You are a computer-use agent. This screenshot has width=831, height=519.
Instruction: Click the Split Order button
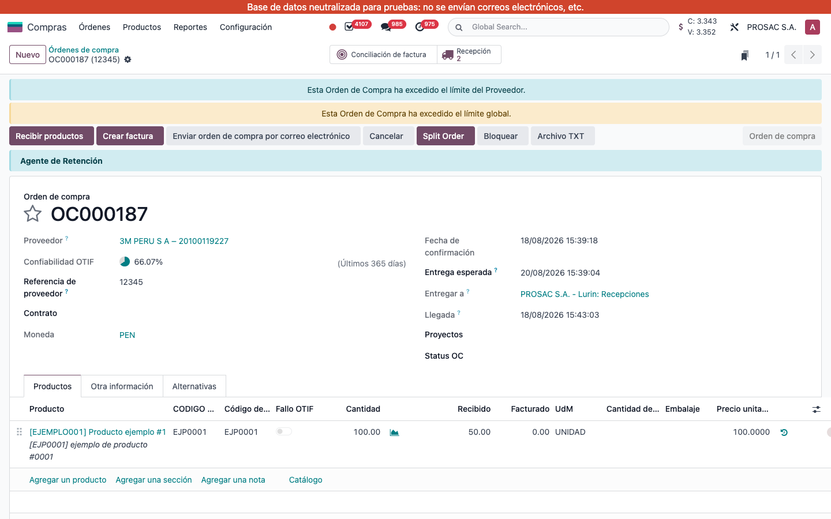[x=446, y=136]
